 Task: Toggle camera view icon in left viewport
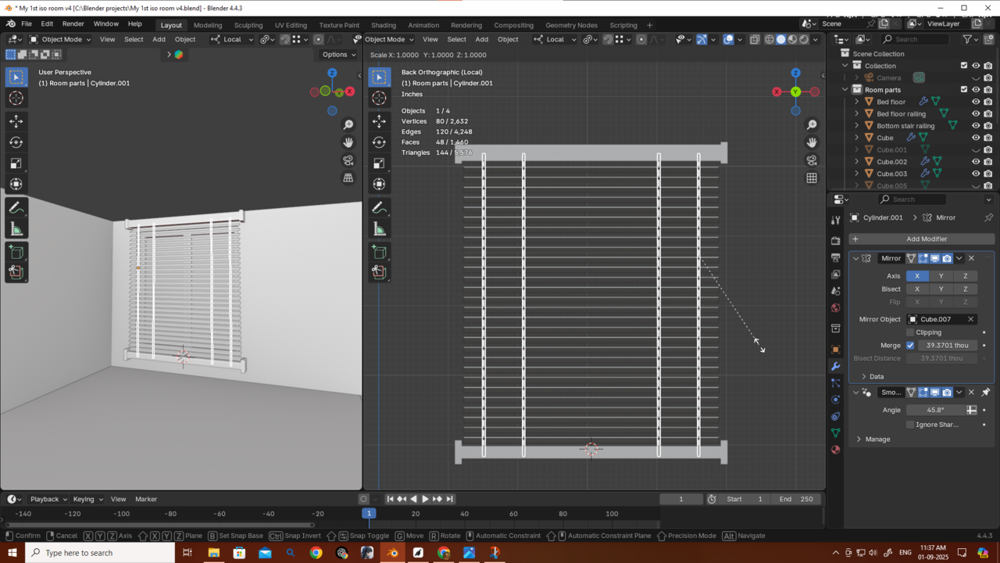tap(348, 160)
